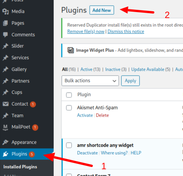183x176 pixels.
Task: Tick the select-all Plugin header checkbox
Action: (69, 95)
